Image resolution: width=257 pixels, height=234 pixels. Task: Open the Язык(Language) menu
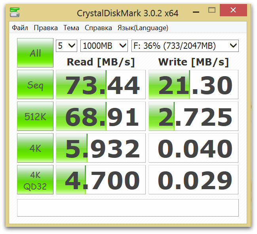click(143, 28)
